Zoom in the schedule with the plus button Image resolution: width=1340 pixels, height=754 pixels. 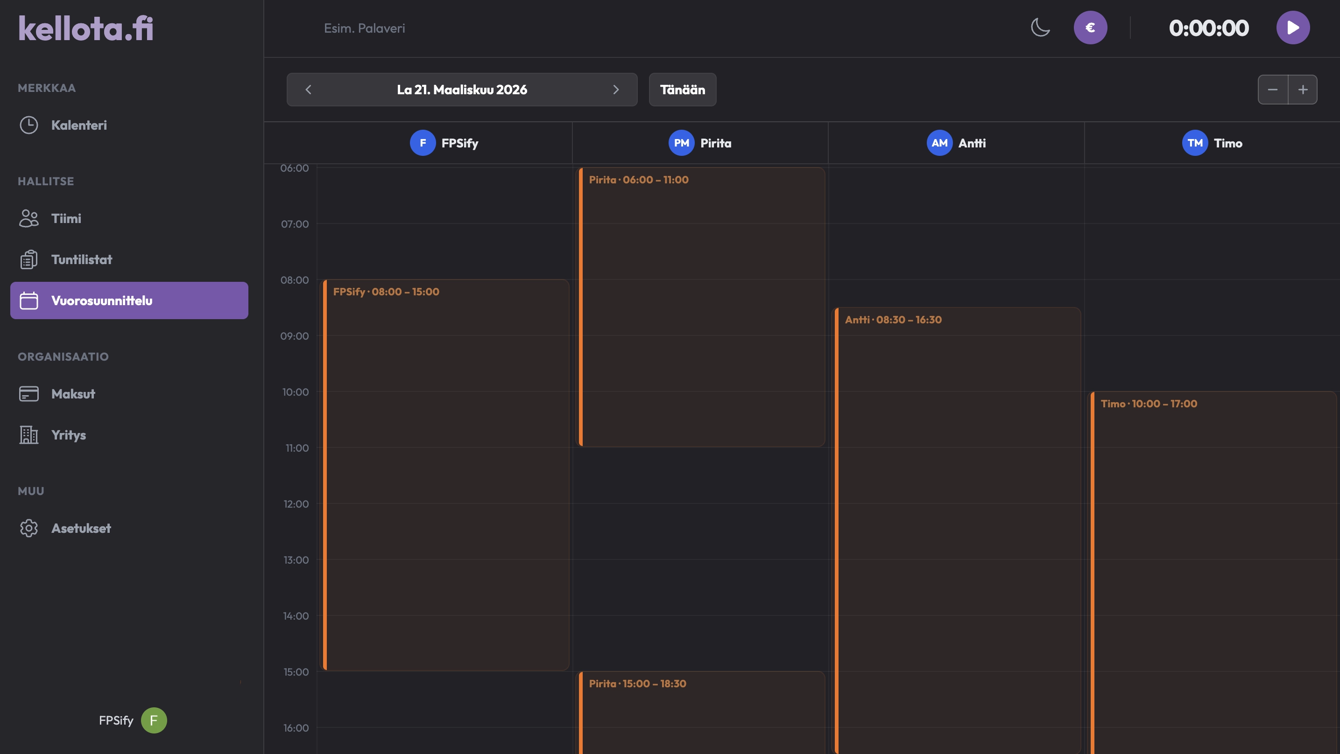[1303, 90]
